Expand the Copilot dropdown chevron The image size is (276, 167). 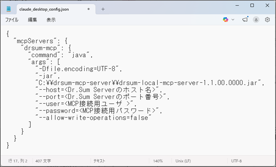[233, 20]
